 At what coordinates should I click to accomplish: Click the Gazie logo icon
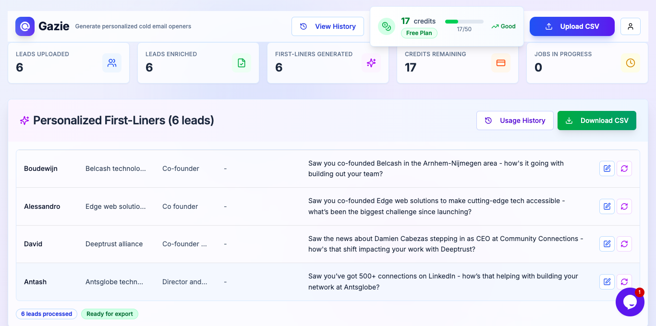pyautogui.click(x=25, y=26)
